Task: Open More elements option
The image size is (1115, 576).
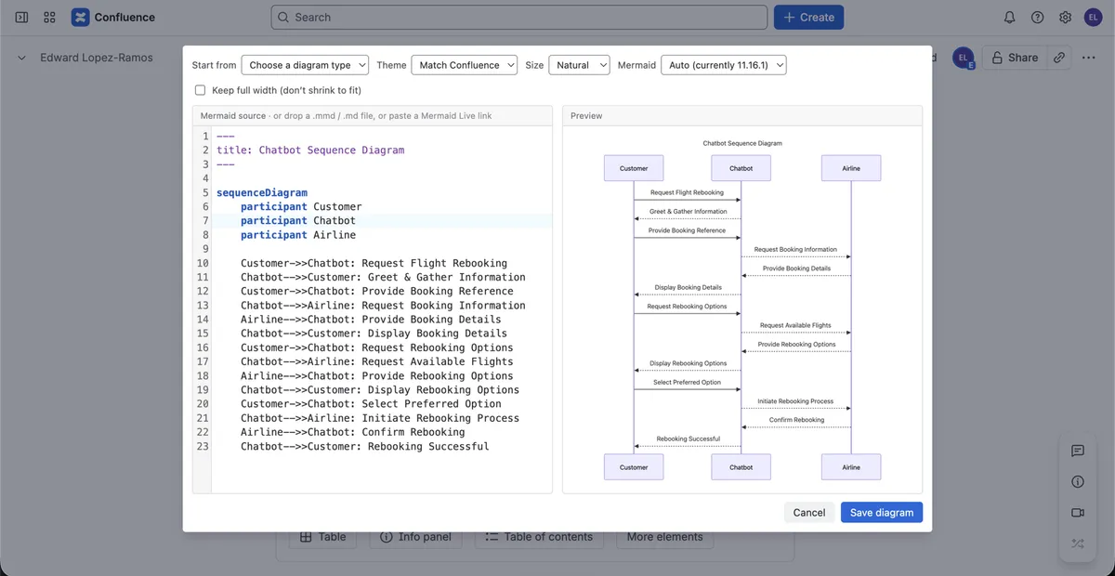Action: point(664,537)
